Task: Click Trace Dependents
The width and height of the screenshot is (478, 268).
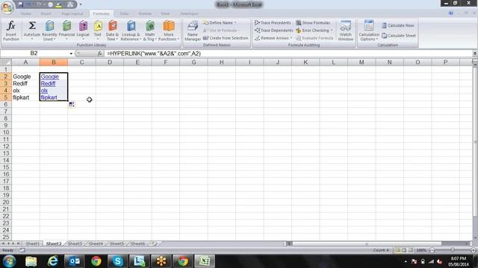Action: (x=273, y=31)
